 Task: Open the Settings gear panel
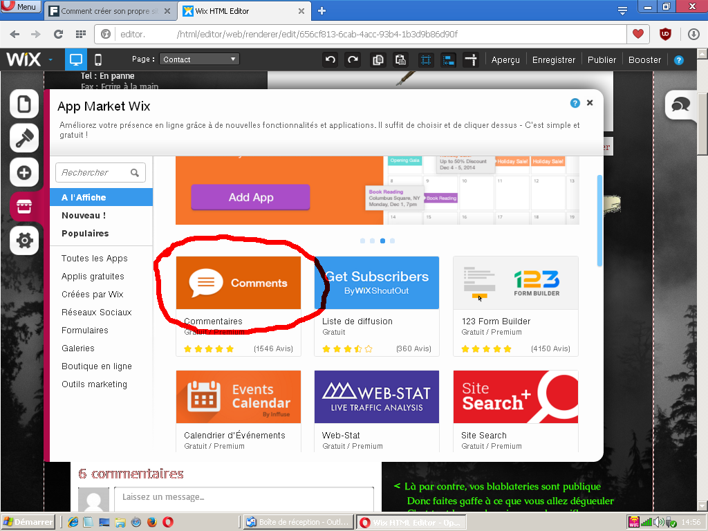tap(24, 240)
